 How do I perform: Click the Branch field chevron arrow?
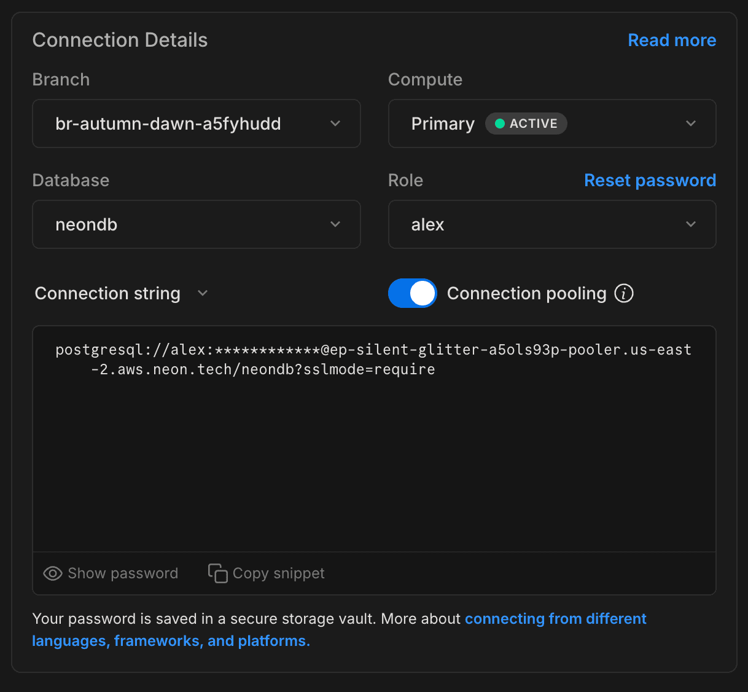pyautogui.click(x=335, y=124)
